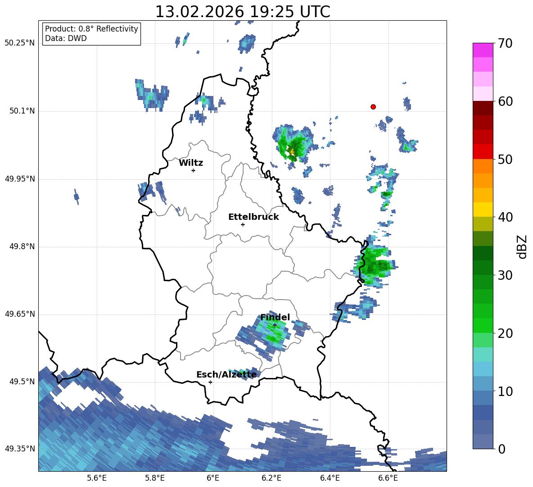Click the 70 colorbar tick label
The height and width of the screenshot is (487, 533).
point(505,44)
